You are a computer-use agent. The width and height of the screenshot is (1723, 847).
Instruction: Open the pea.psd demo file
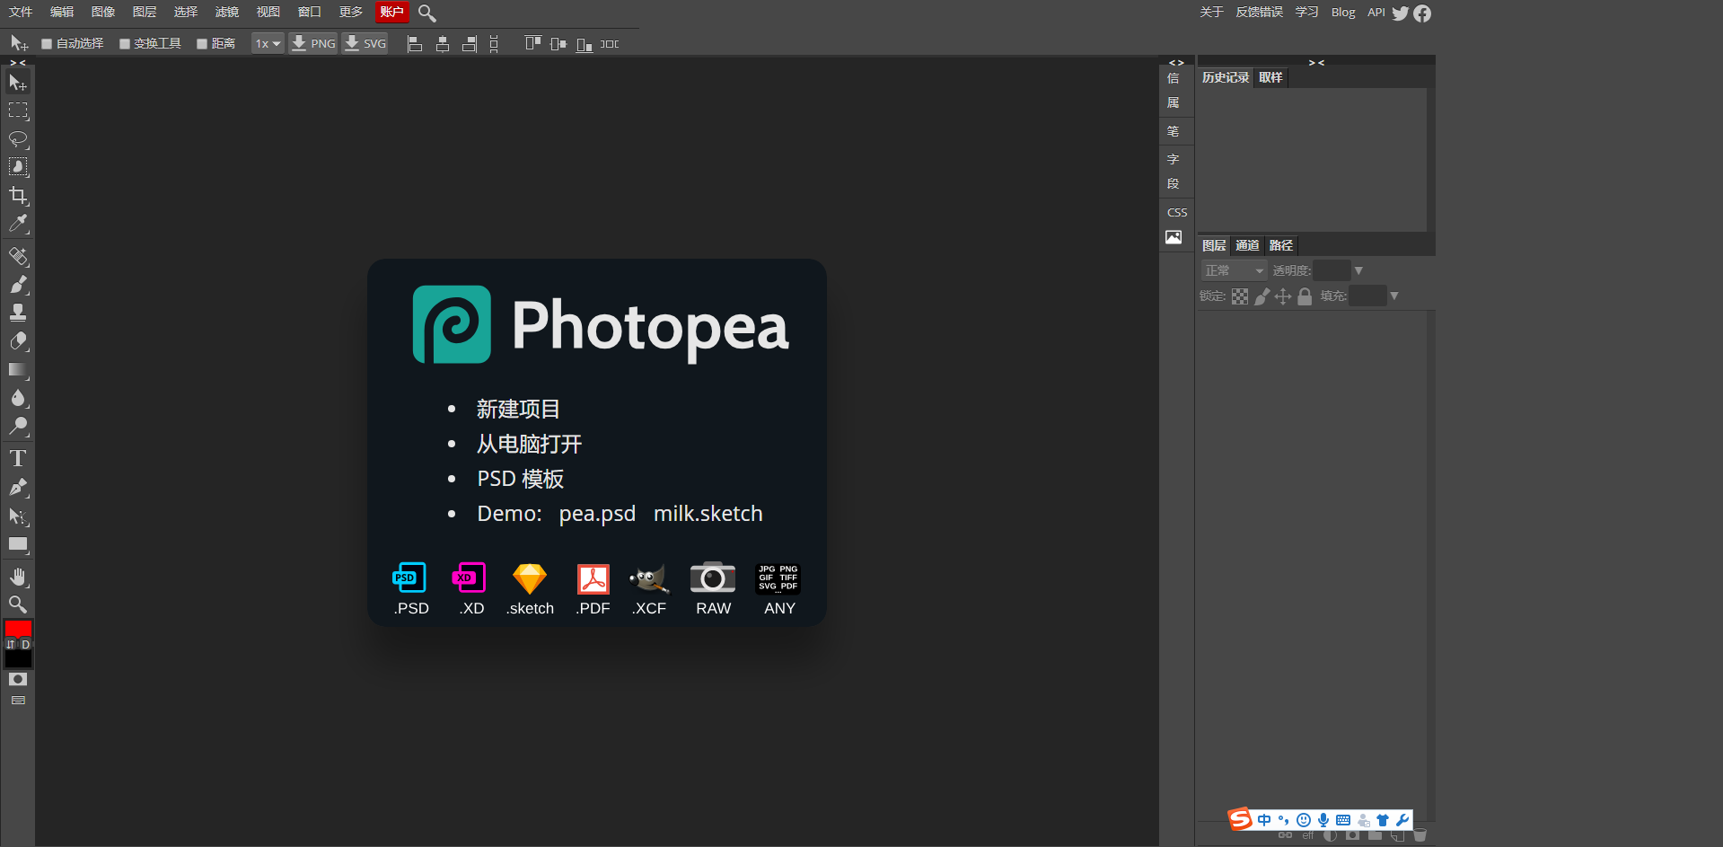597,514
